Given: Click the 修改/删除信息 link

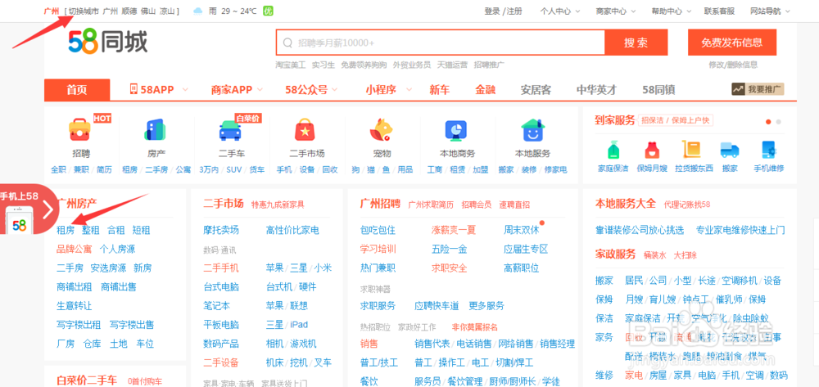Looking at the screenshot, I should coord(733,65).
